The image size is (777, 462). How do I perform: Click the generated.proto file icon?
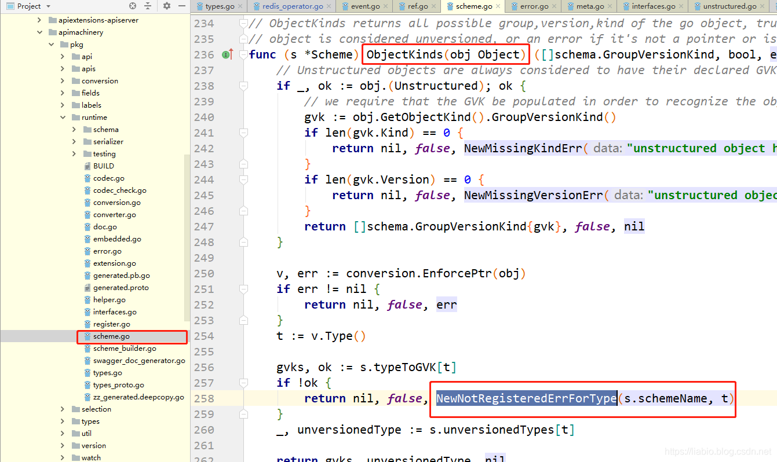click(87, 288)
